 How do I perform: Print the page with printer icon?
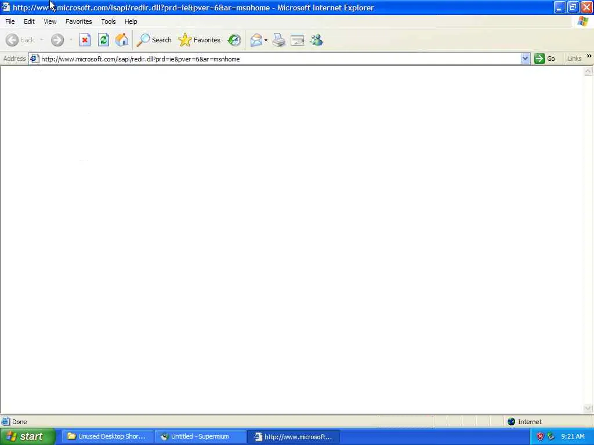279,40
